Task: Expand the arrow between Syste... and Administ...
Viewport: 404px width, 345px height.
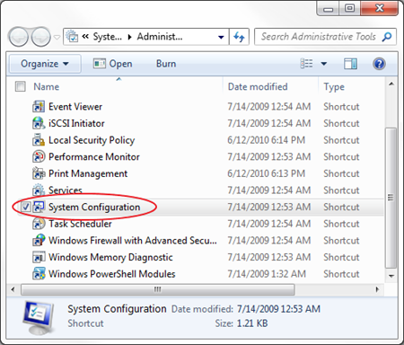Action: pos(129,37)
